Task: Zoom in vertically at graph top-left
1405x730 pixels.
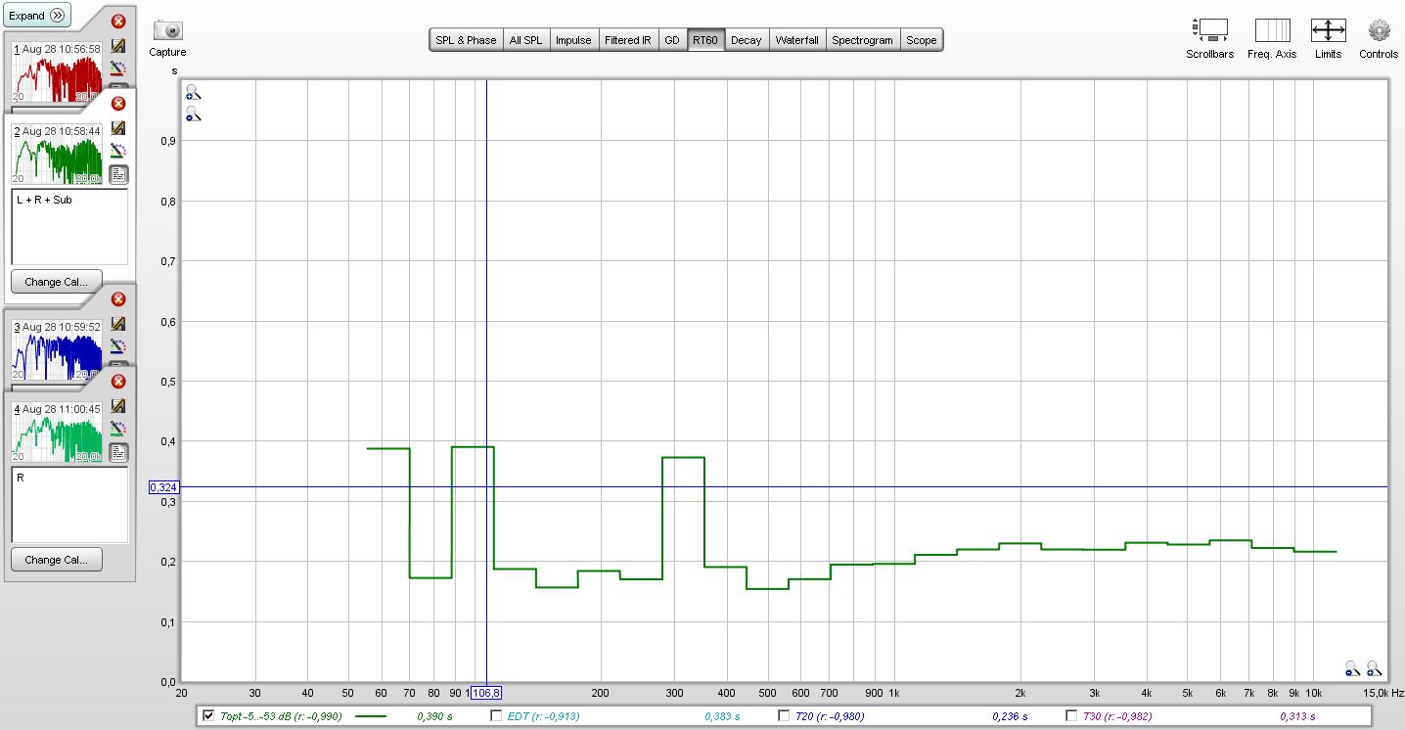Action: tap(193, 93)
